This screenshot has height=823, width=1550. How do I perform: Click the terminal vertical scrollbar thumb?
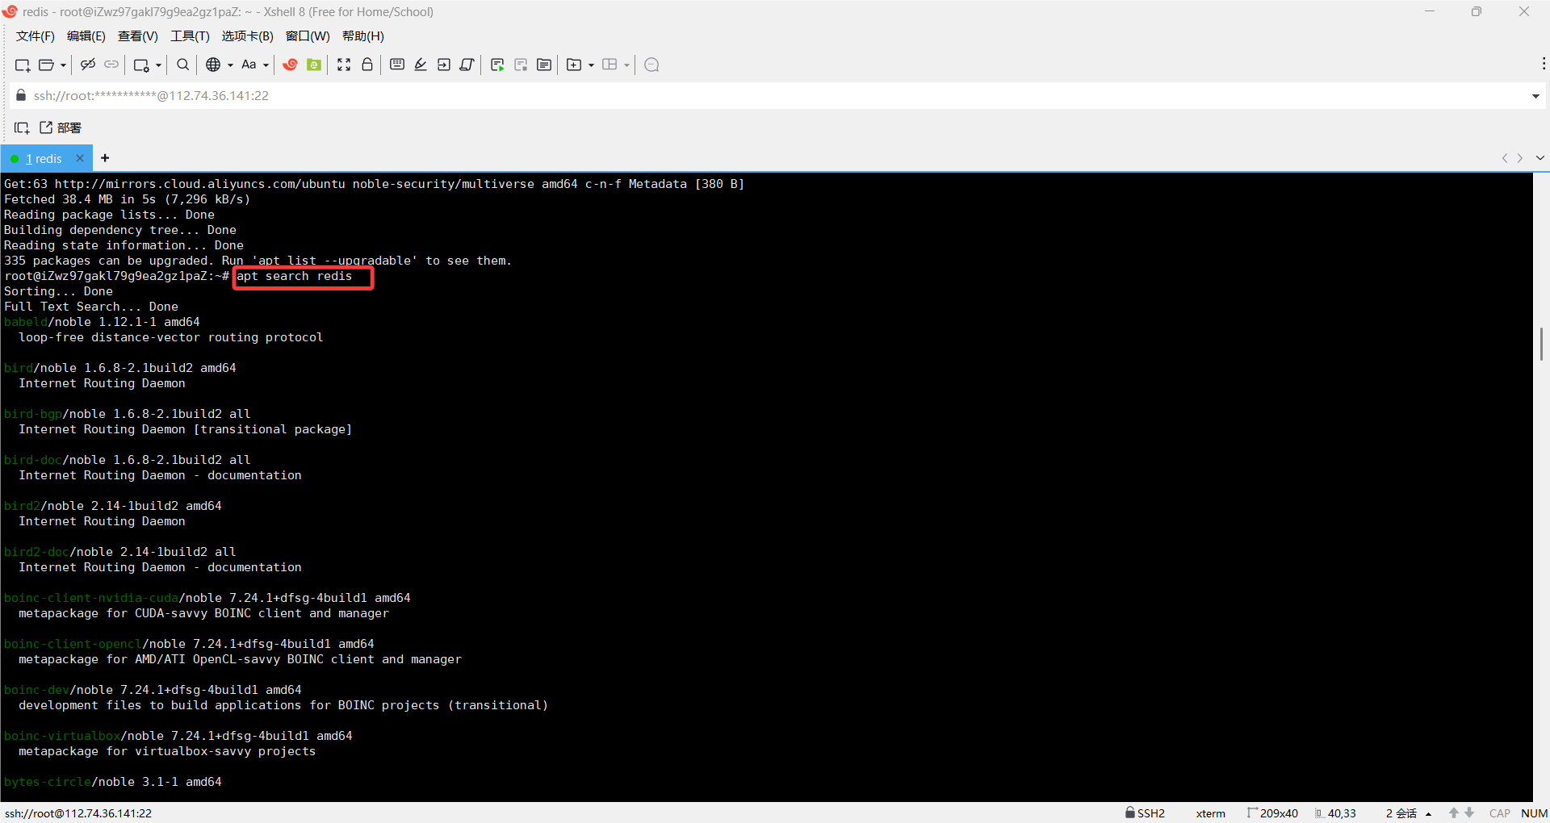tap(1541, 344)
